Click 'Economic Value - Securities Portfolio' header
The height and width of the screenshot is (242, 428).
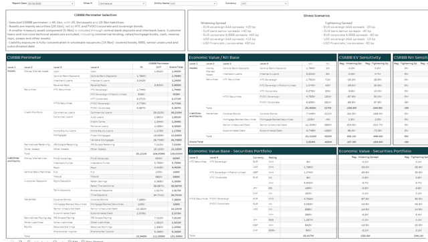pyautogui.click(x=383, y=151)
